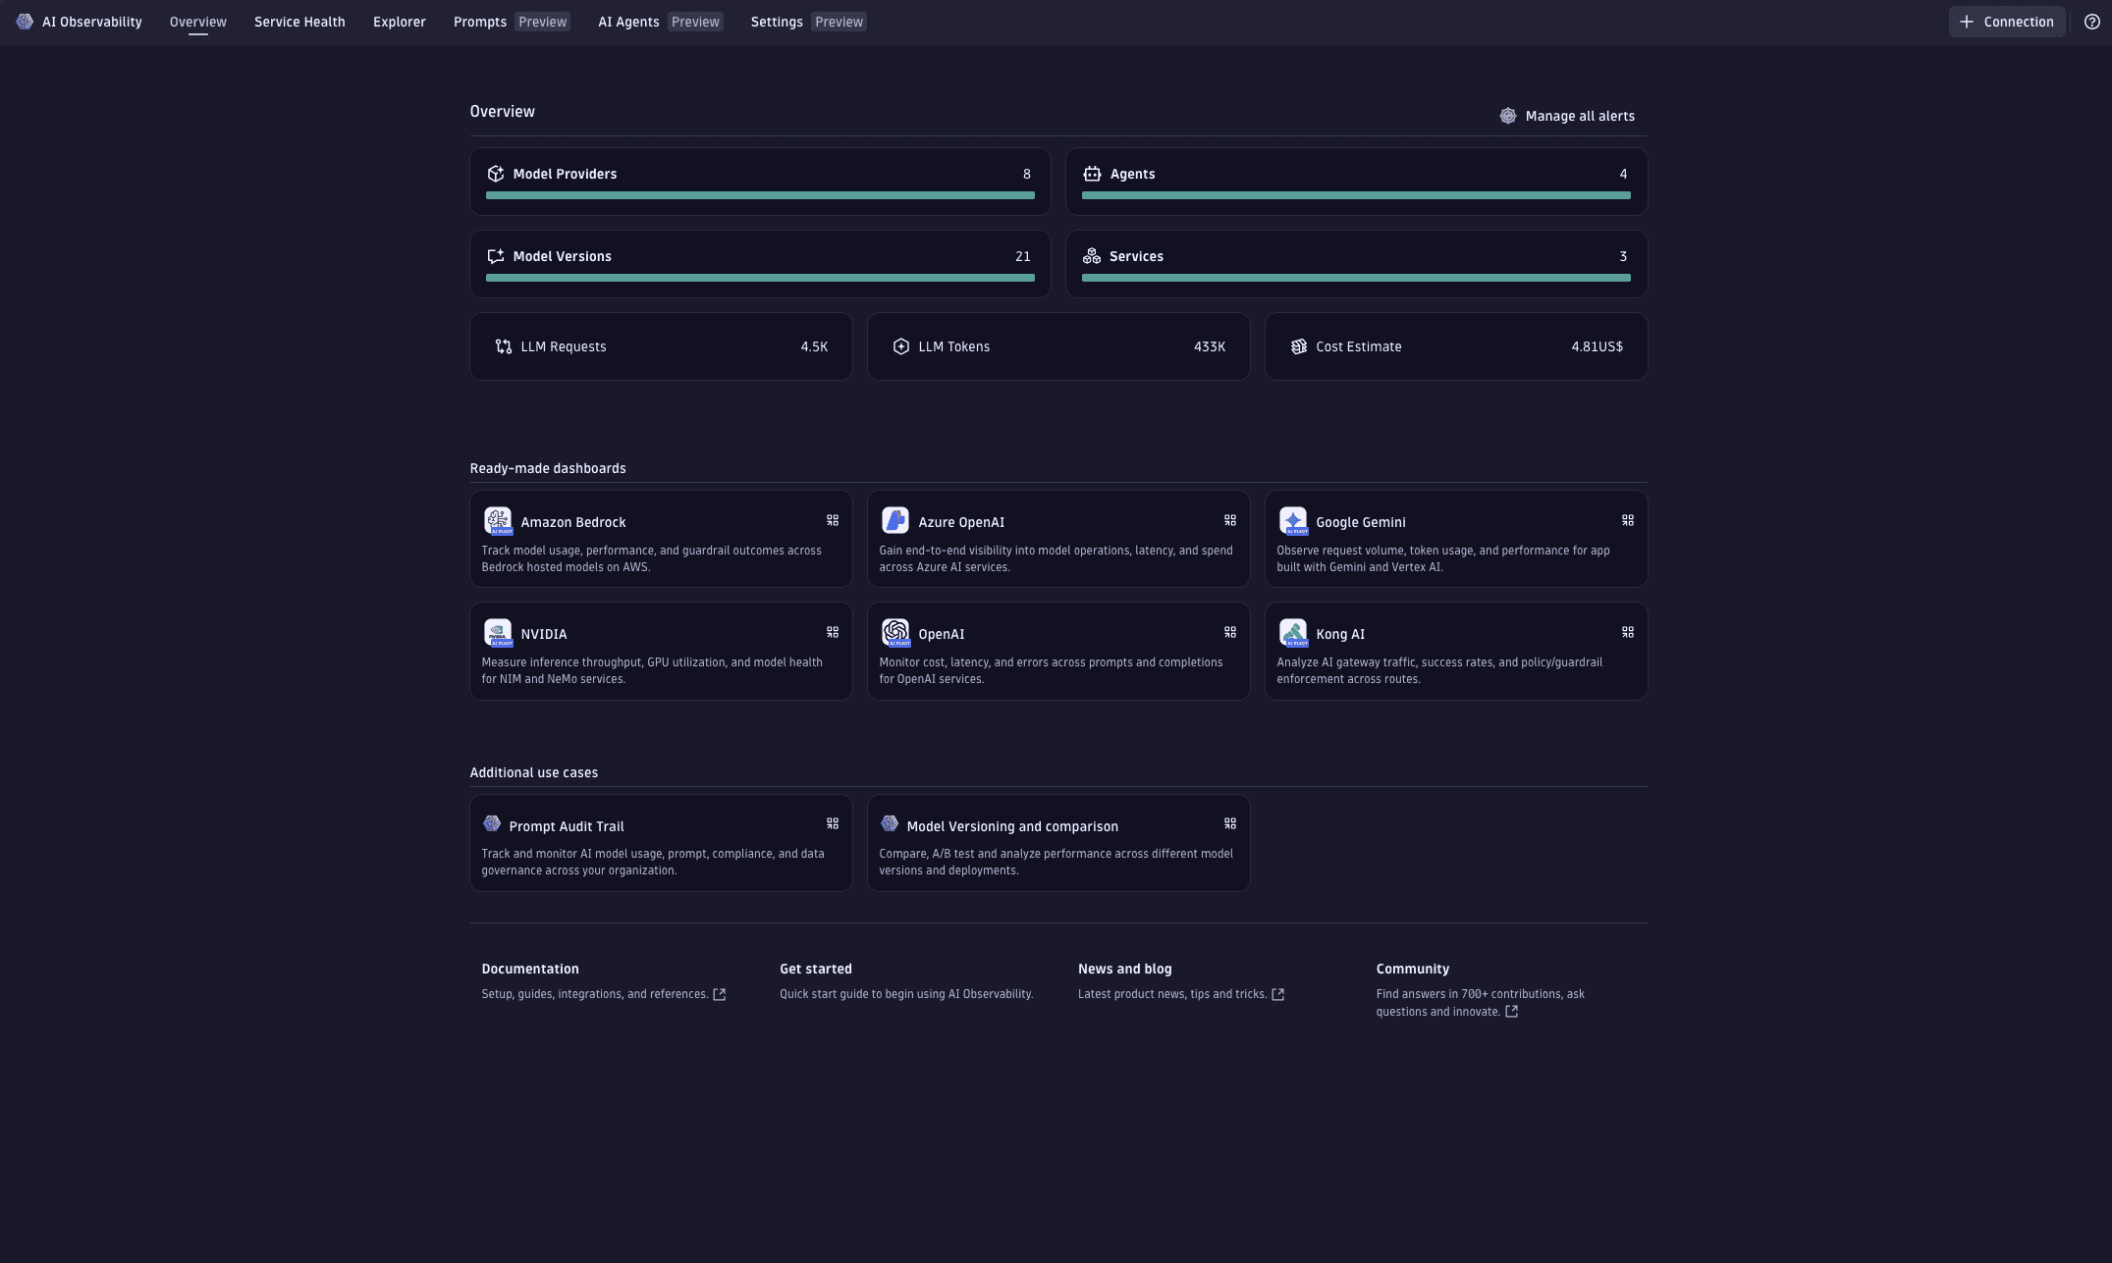
Task: Click the Model Versioning and comparison logo icon
Action: tap(890, 823)
